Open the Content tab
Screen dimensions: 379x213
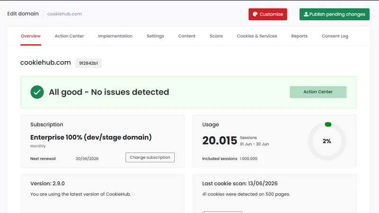187,36
